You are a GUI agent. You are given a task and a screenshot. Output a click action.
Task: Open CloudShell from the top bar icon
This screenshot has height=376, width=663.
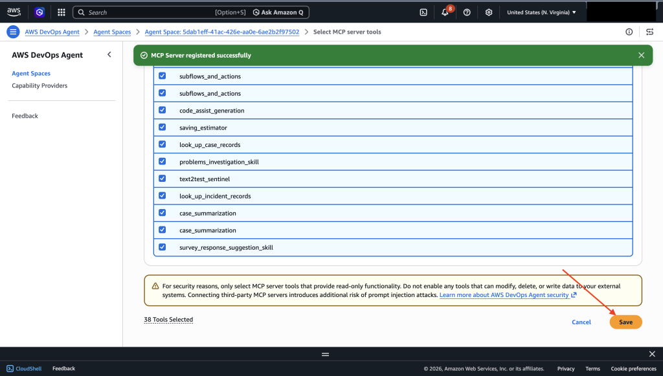[x=423, y=12]
